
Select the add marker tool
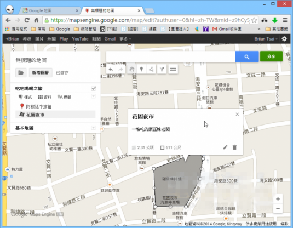pos(141,70)
